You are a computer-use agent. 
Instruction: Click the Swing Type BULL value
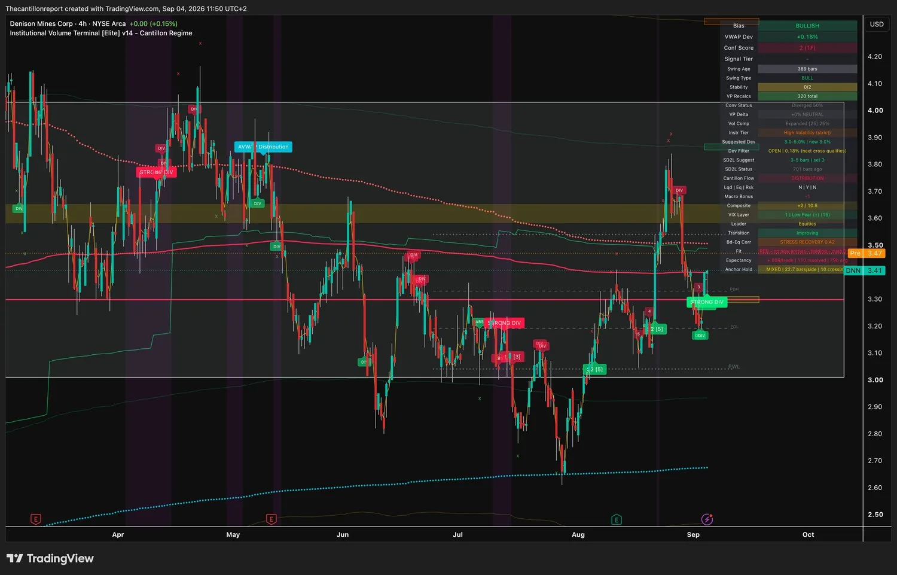point(807,78)
